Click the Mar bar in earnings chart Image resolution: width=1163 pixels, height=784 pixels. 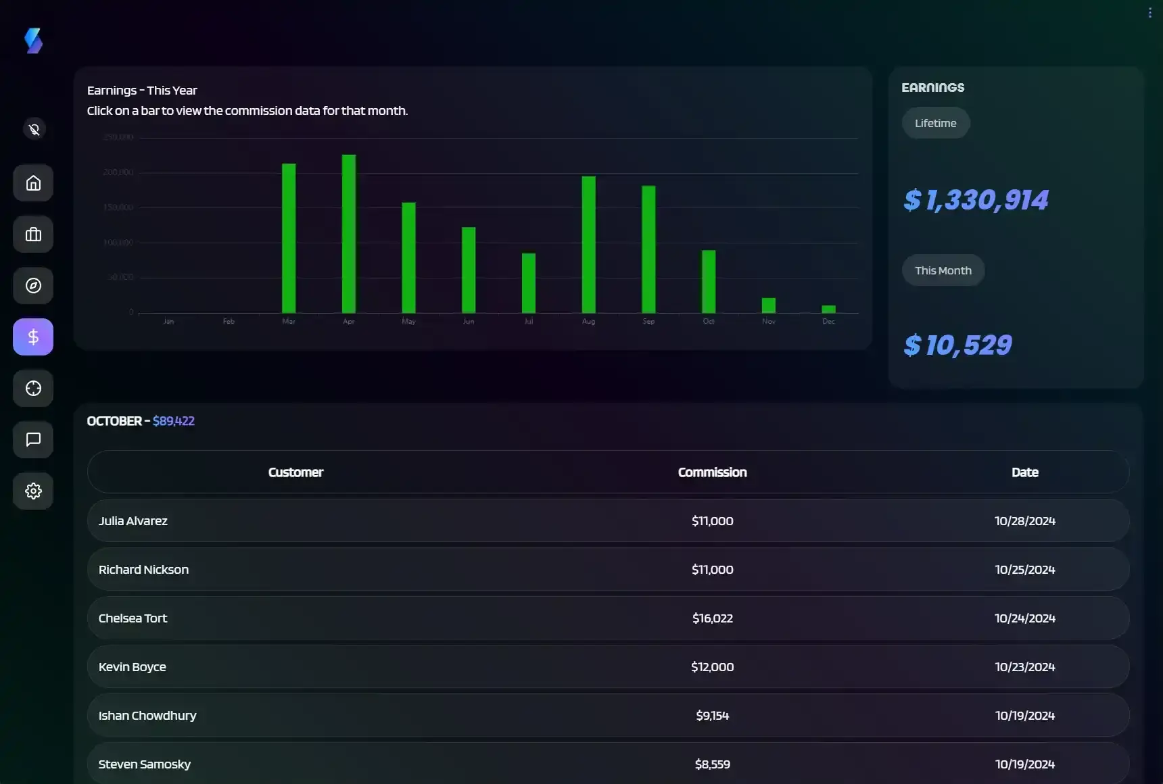click(289, 238)
